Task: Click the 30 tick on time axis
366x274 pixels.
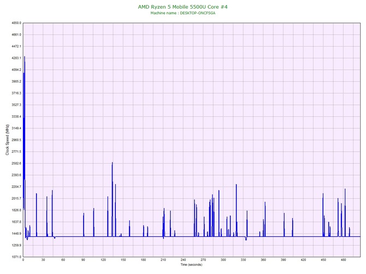Action: (x=43, y=260)
